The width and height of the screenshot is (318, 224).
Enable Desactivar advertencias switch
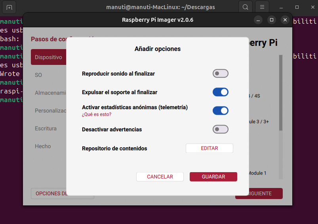tap(221, 129)
